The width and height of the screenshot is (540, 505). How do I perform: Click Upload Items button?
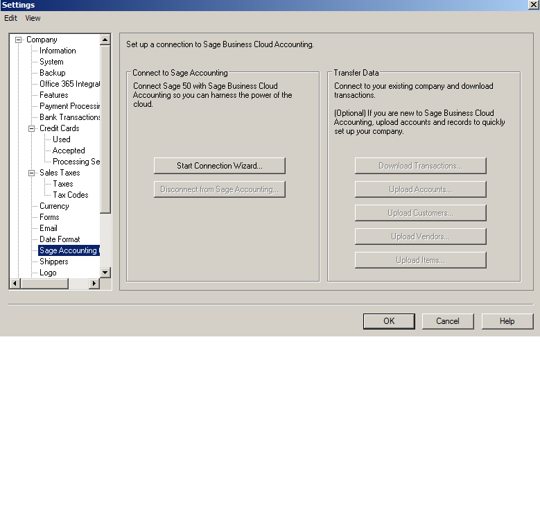pos(421,260)
